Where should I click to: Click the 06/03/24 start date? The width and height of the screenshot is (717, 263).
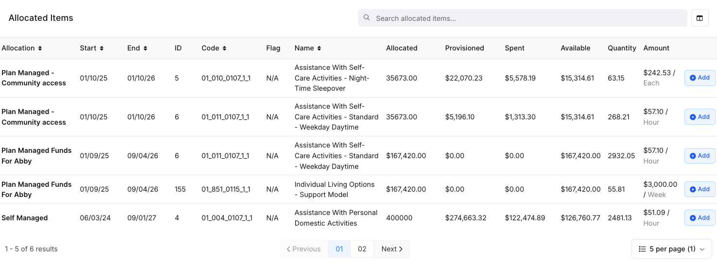pos(95,218)
